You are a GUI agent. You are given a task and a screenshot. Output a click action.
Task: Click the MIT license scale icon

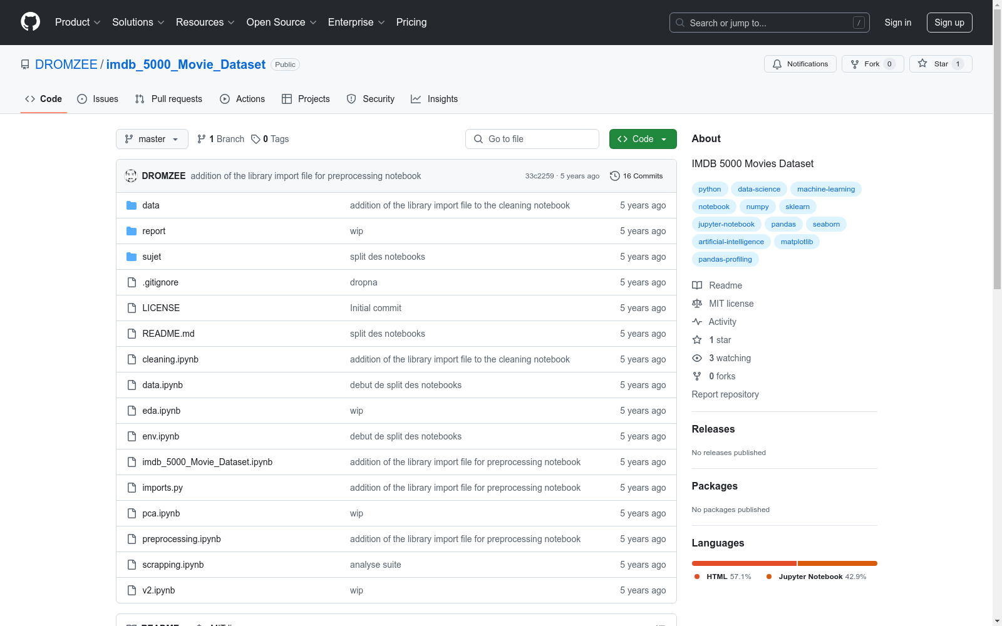tap(697, 304)
